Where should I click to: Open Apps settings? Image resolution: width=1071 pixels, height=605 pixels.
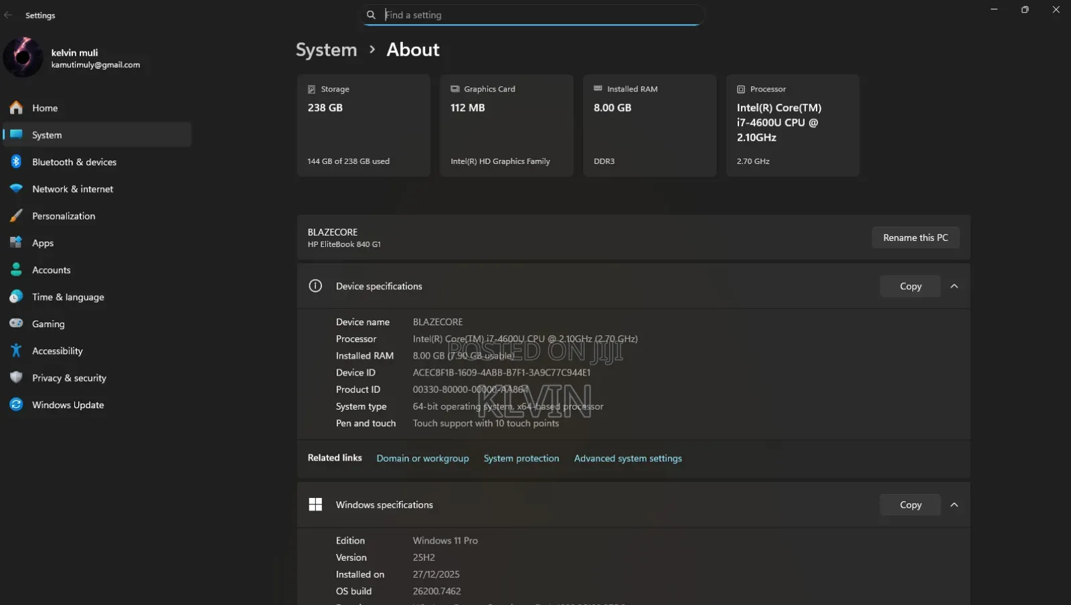tap(98, 243)
